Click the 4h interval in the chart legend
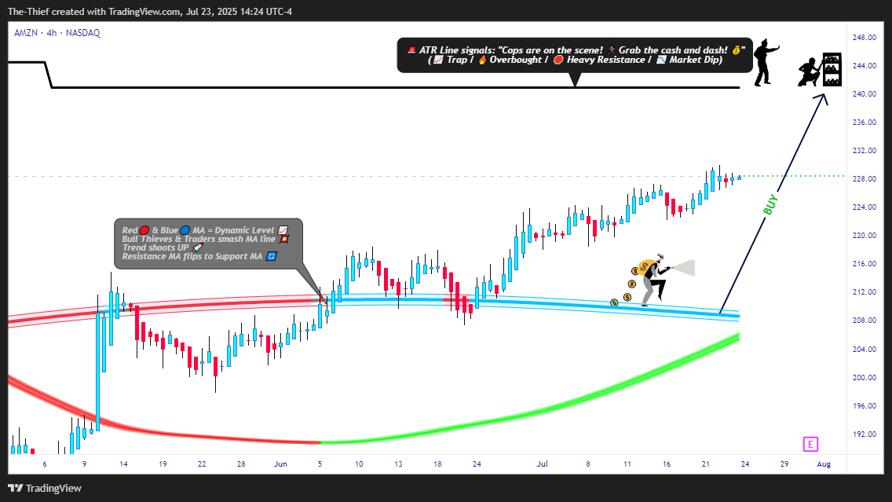892x502 pixels. (x=52, y=33)
